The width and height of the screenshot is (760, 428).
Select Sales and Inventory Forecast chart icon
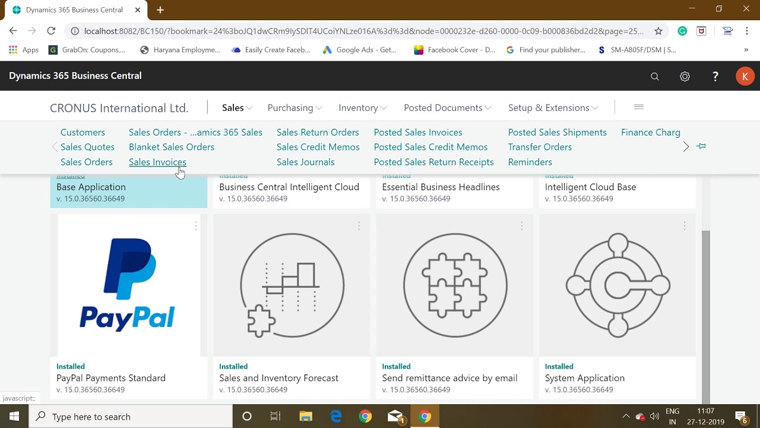pyautogui.click(x=292, y=285)
